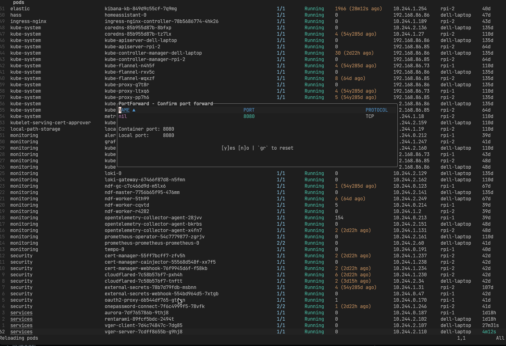Click the pods header at top

pos(19,2)
